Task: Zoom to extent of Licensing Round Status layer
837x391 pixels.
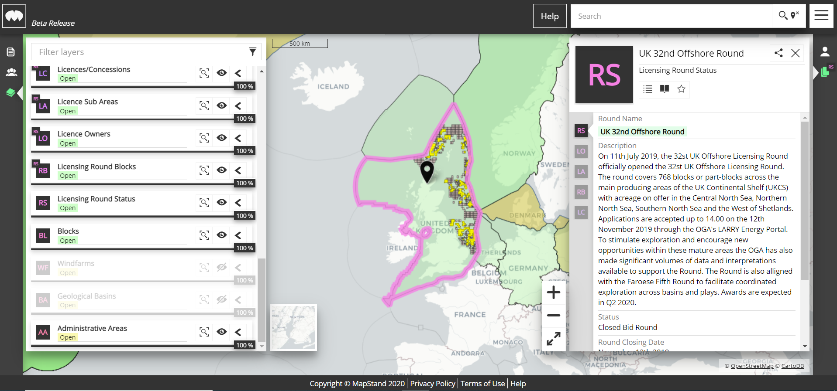Action: pyautogui.click(x=204, y=202)
